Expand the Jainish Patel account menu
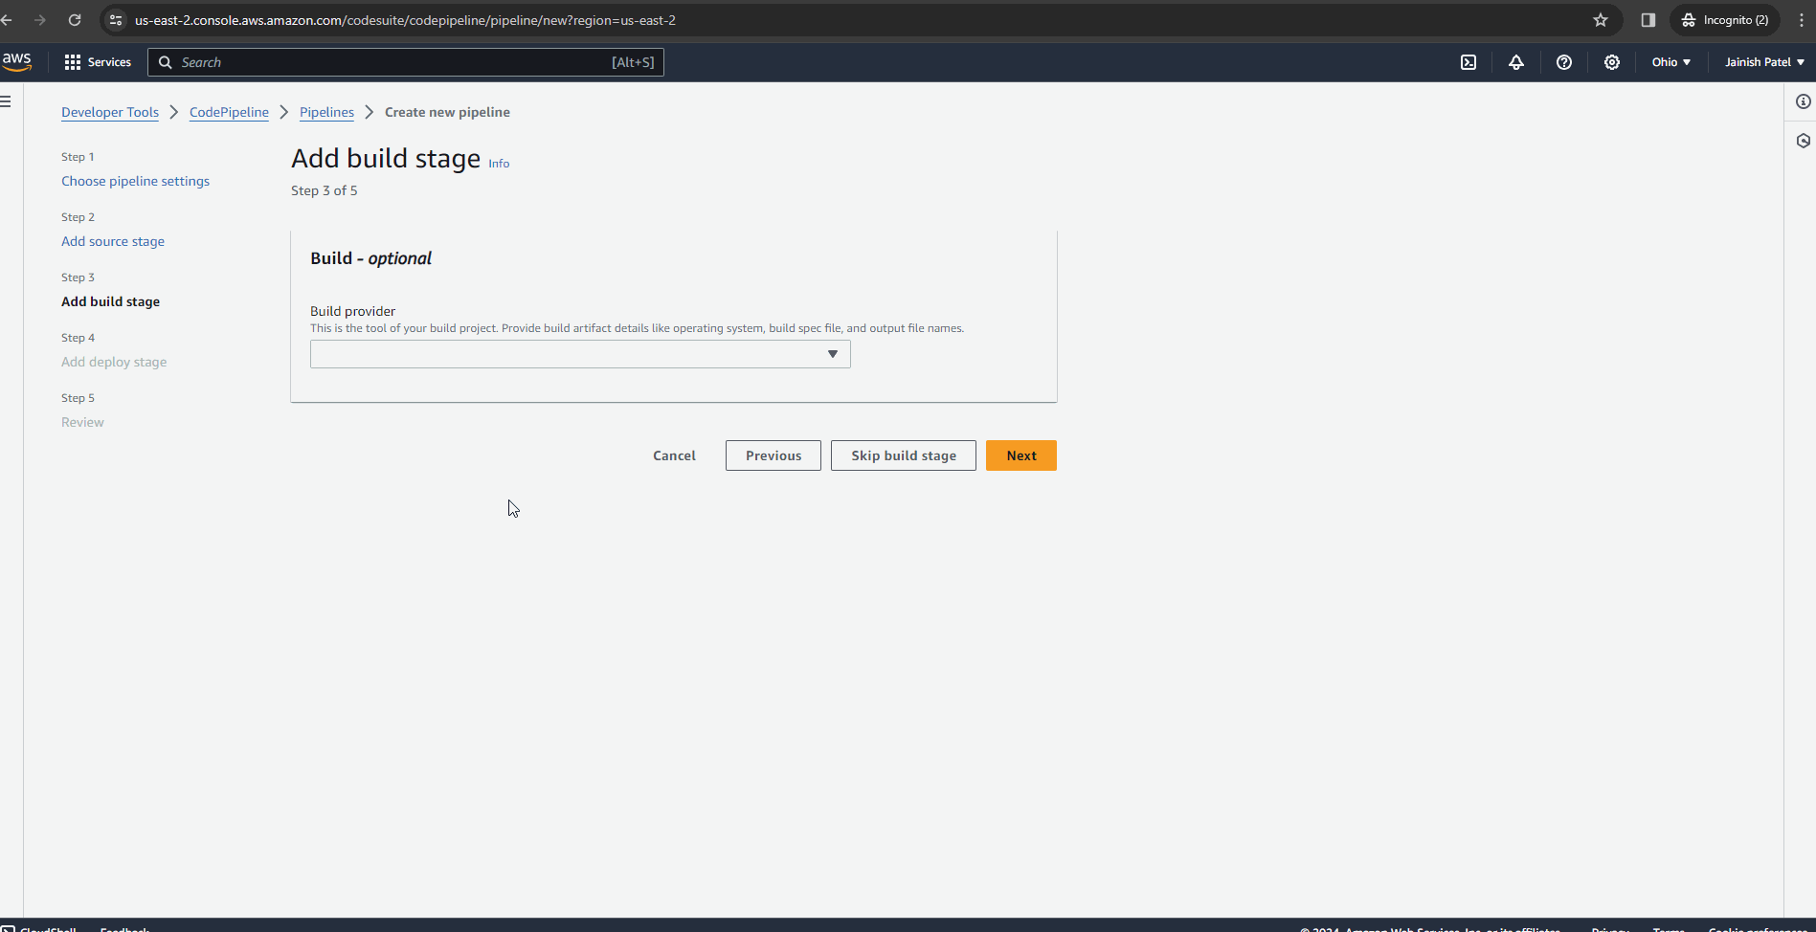Screen dimensions: 1816x932 tap(1762, 61)
